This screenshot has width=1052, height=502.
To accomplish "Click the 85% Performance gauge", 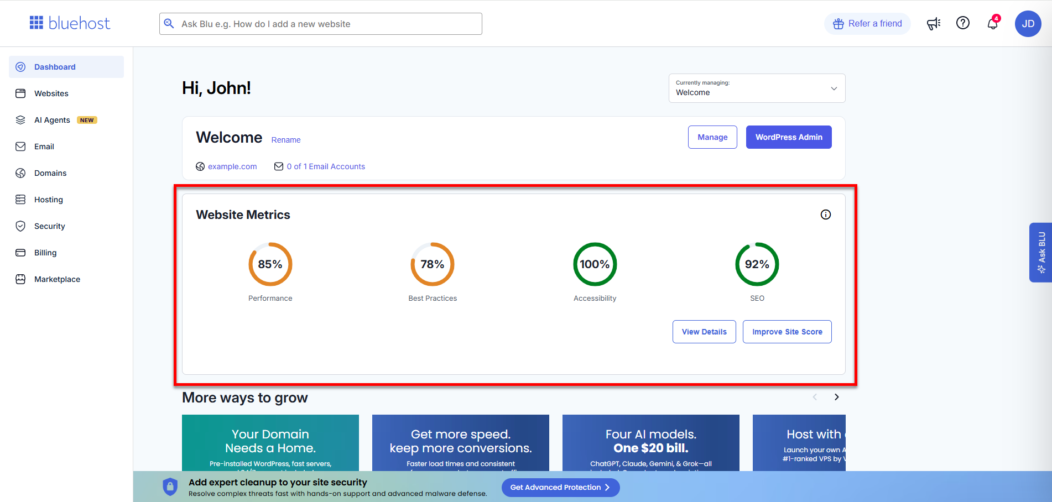I will coord(270,264).
